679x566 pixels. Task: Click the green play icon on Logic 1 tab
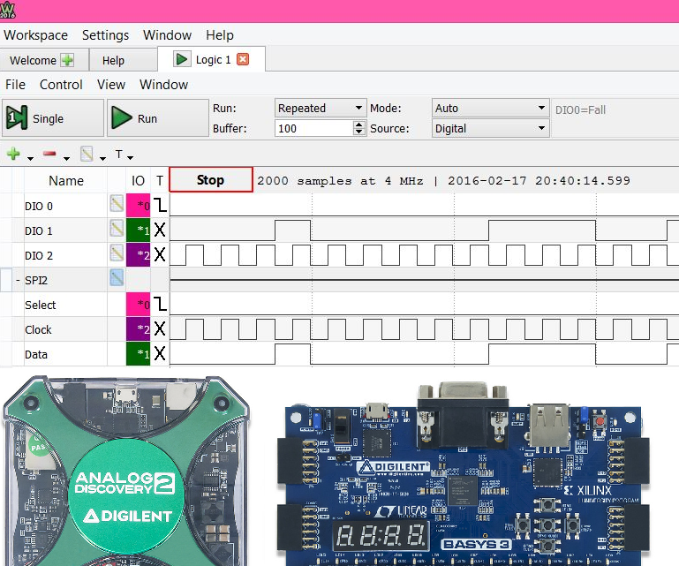182,59
